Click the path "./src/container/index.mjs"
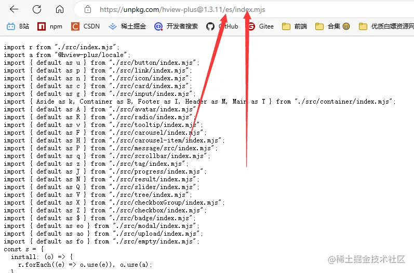The height and width of the screenshot is (273, 414). [x=344, y=102]
